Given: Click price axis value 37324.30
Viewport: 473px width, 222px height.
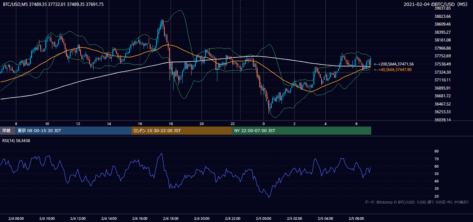Looking at the screenshot, I should click(x=442, y=72).
